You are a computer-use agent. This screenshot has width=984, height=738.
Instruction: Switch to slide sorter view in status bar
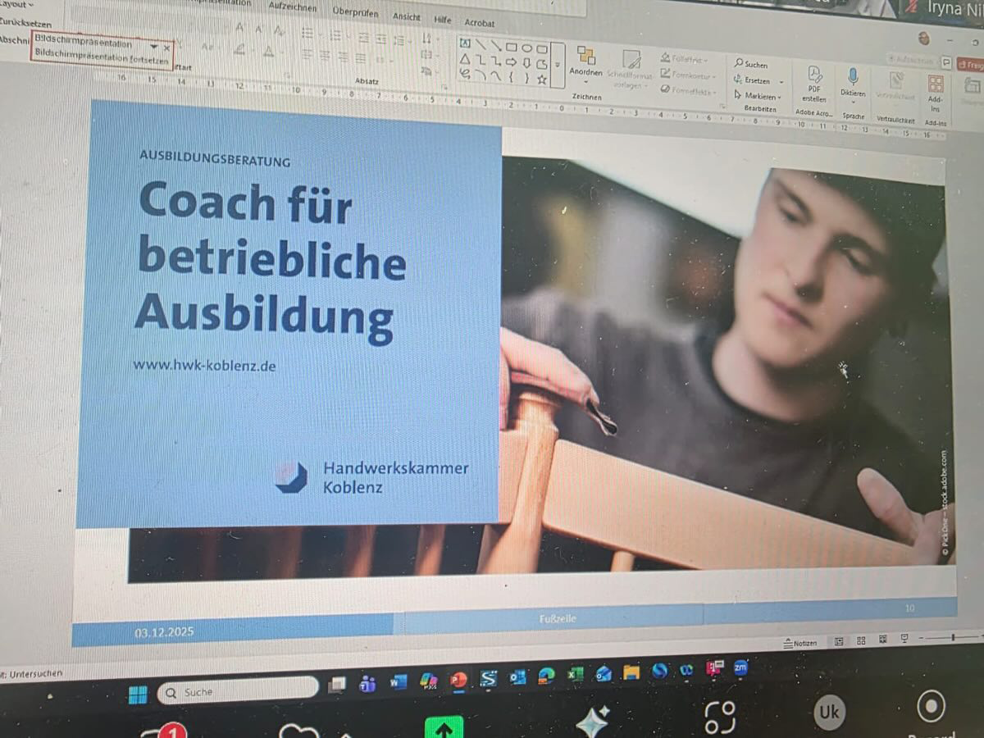coord(860,640)
